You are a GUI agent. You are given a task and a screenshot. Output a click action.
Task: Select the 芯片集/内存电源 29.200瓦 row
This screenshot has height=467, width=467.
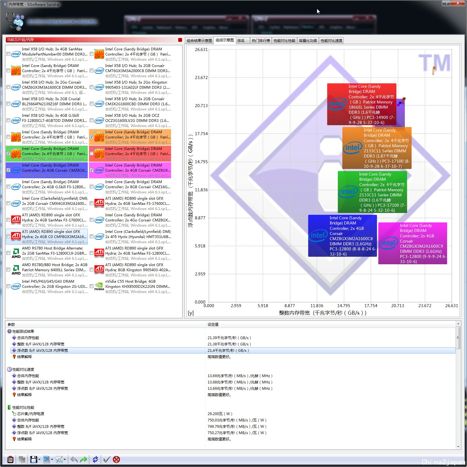point(233,414)
